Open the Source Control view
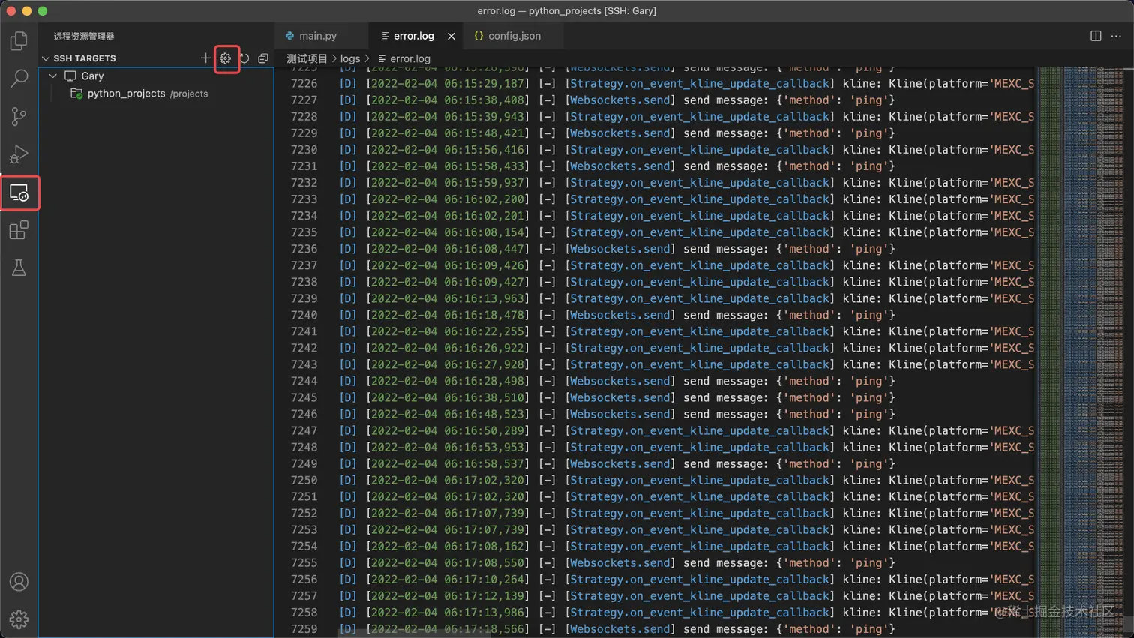This screenshot has height=638, width=1134. tap(19, 116)
